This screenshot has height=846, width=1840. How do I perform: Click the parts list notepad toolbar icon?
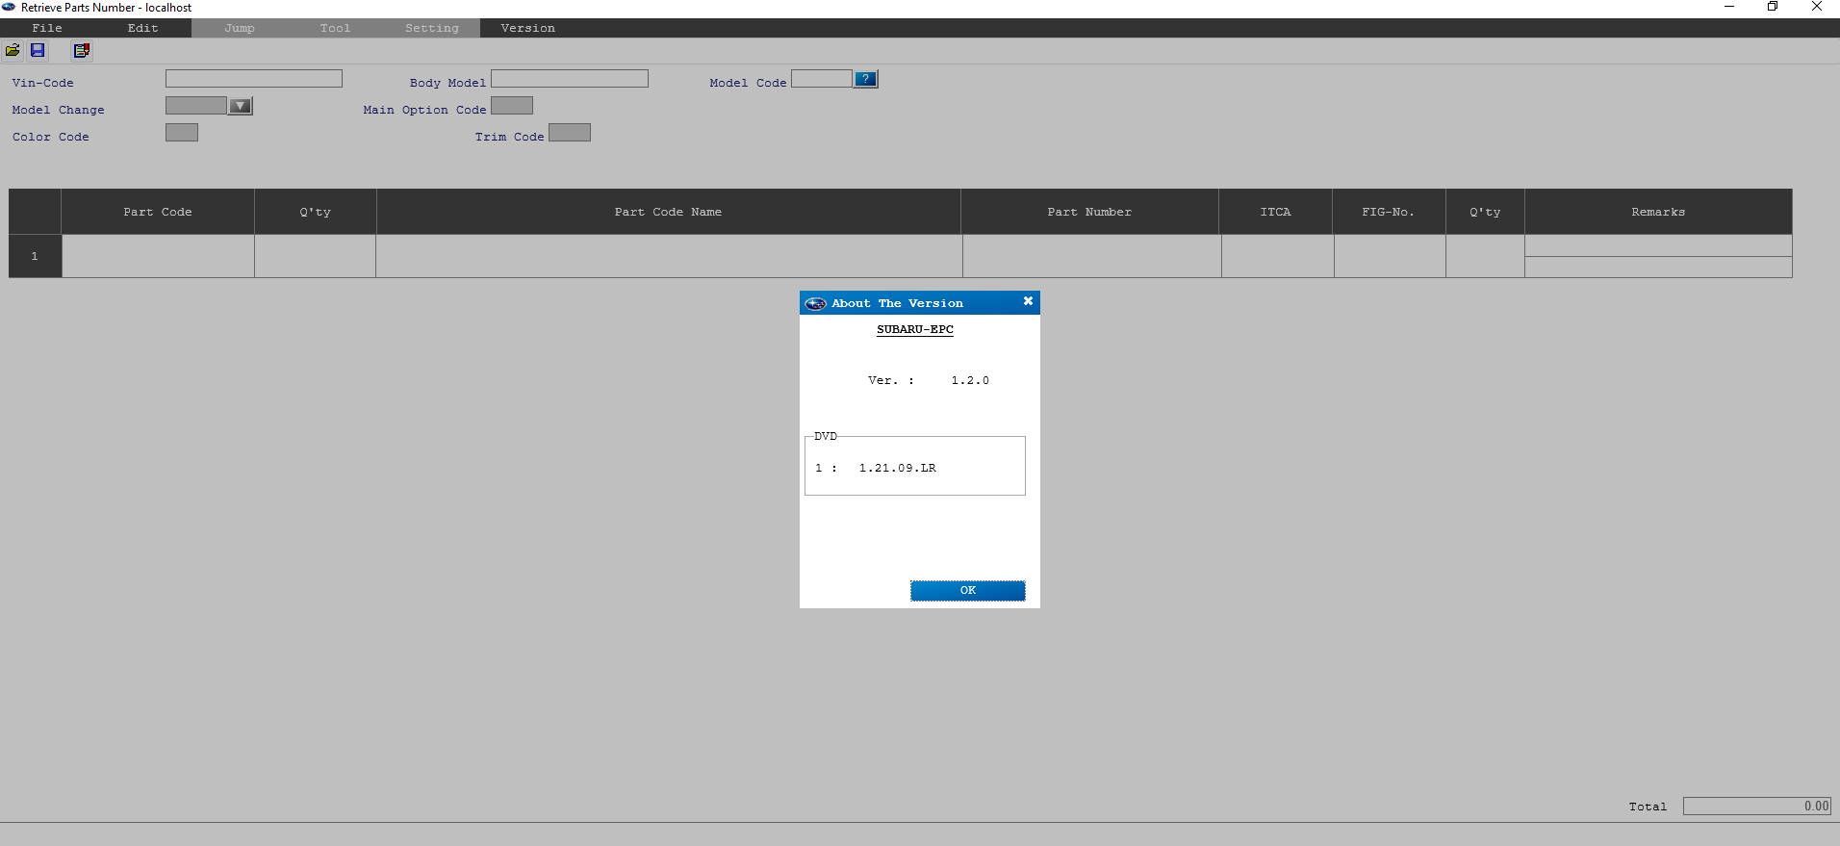82,50
